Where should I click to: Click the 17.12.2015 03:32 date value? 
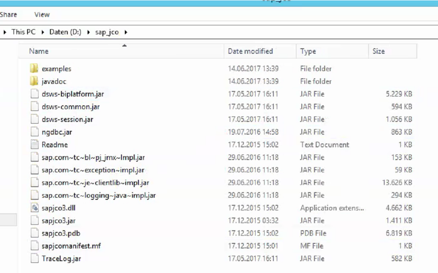253,221
